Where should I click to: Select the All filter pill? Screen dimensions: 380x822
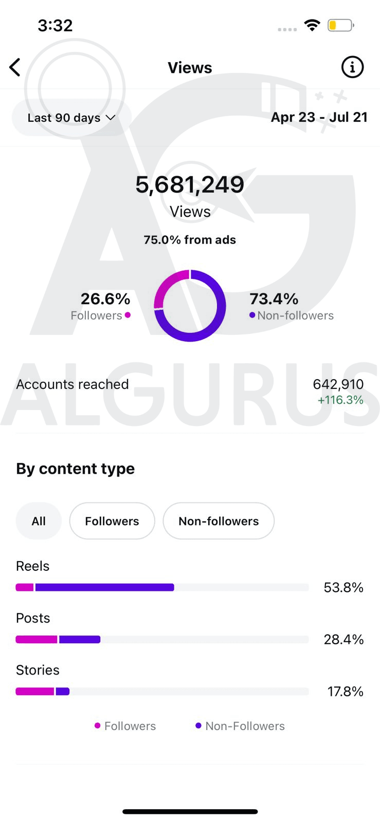39,520
